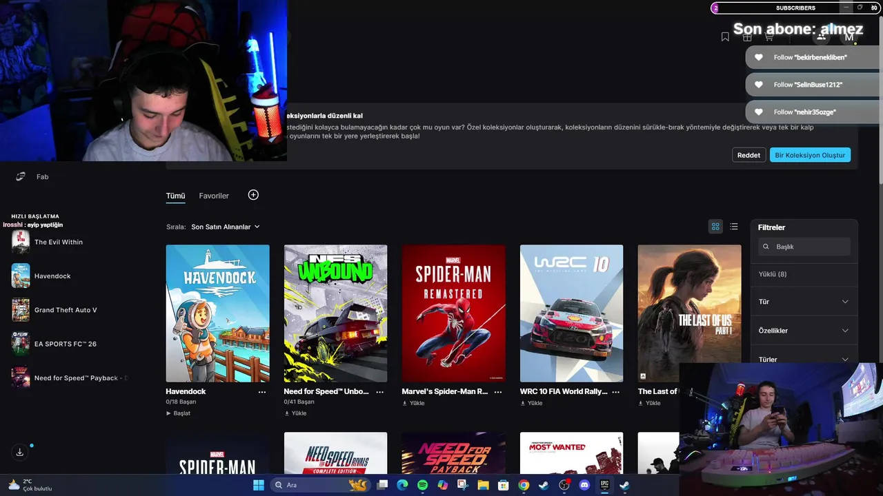Expand the Tür filter section

tap(804, 302)
